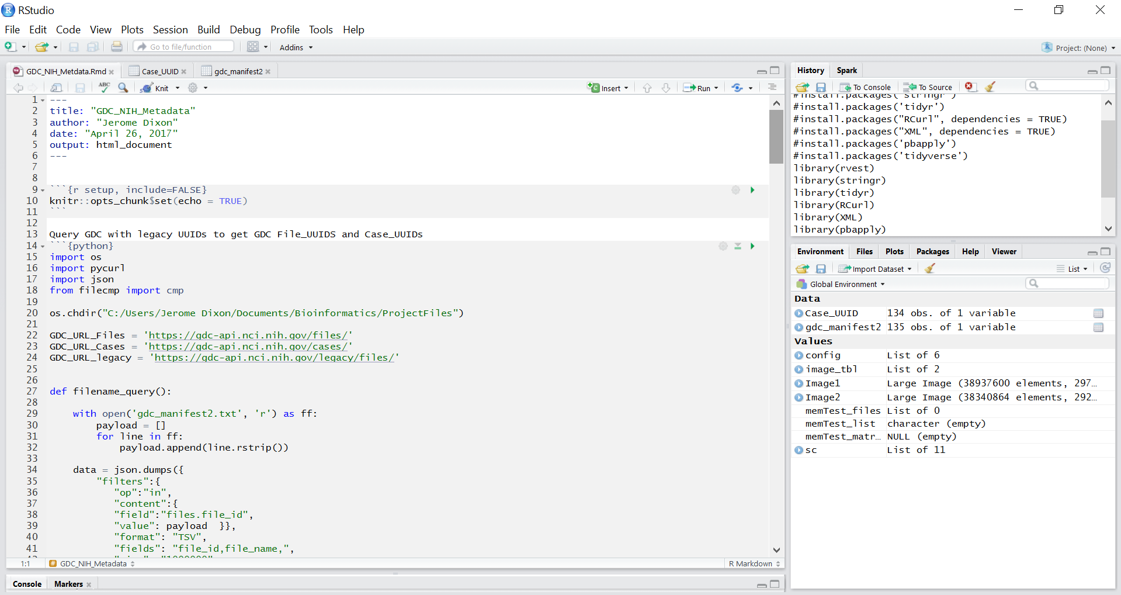This screenshot has height=595, width=1121.
Task: Click the Save All documents icon
Action: tap(92, 47)
